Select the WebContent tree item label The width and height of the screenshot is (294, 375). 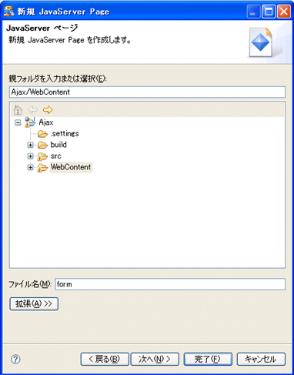pyautogui.click(x=71, y=167)
